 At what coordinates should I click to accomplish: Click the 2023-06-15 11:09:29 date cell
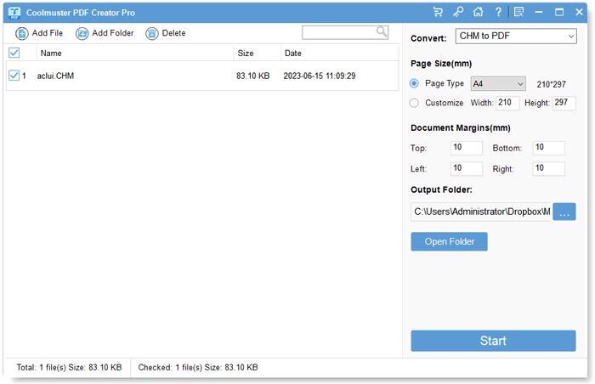pyautogui.click(x=320, y=76)
